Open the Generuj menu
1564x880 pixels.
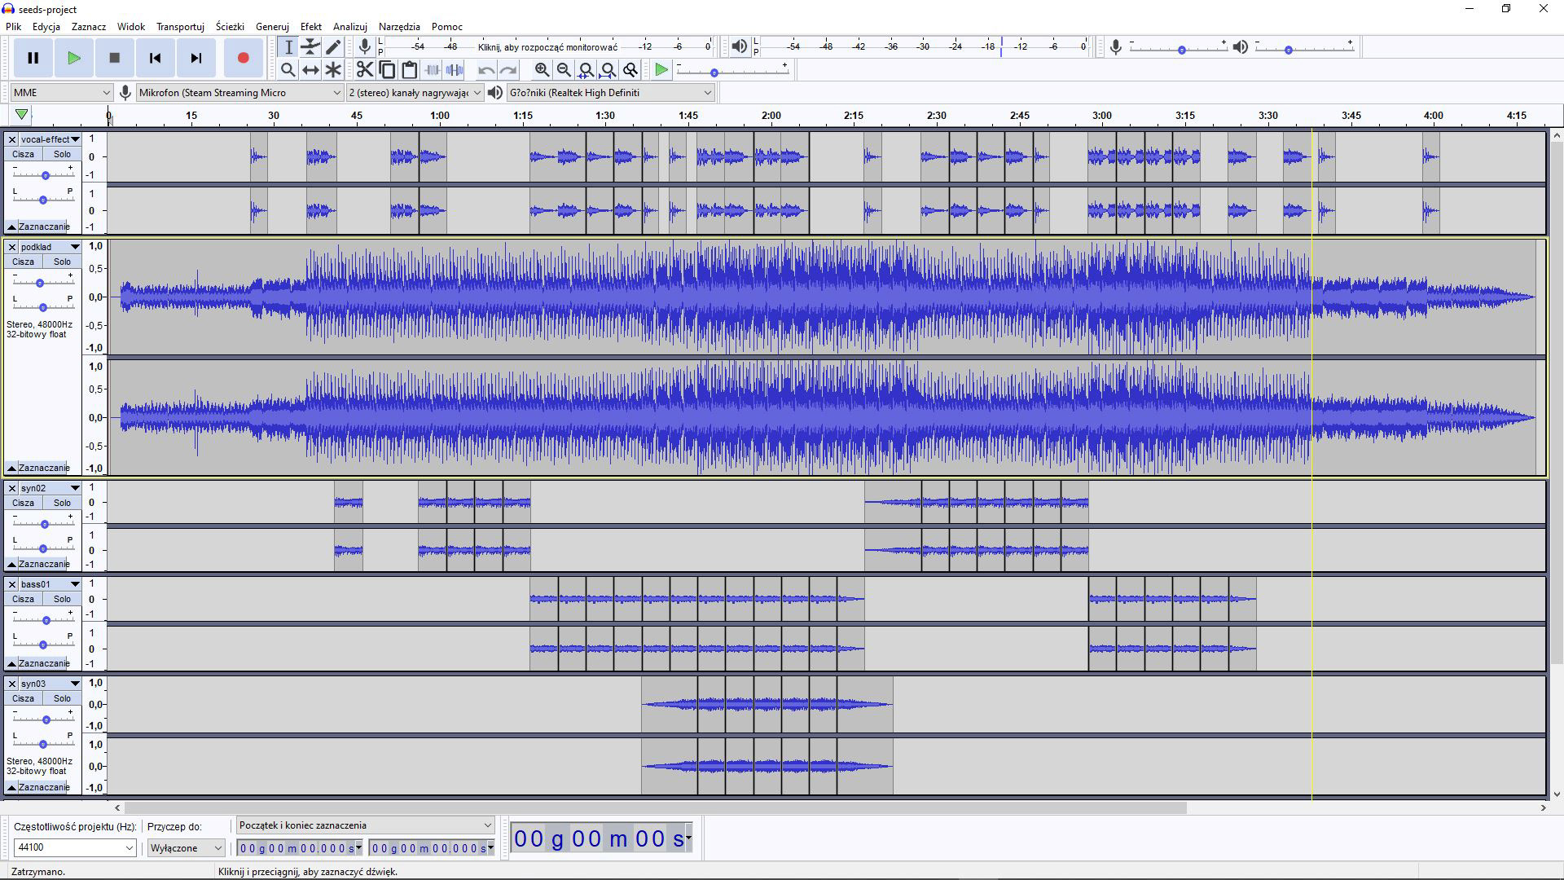tap(272, 27)
